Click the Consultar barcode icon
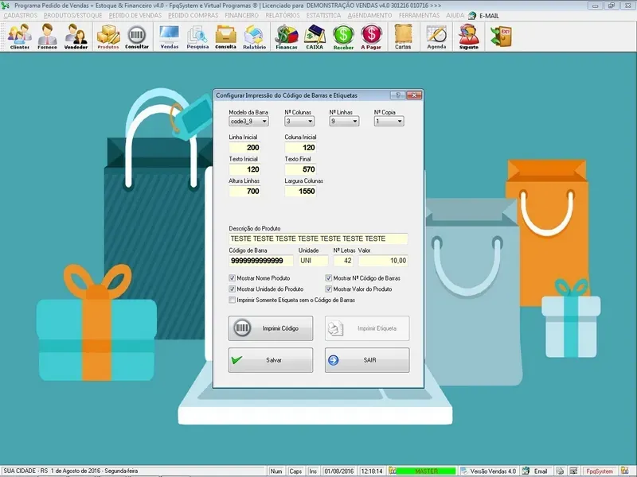637x477 pixels. [x=137, y=36]
